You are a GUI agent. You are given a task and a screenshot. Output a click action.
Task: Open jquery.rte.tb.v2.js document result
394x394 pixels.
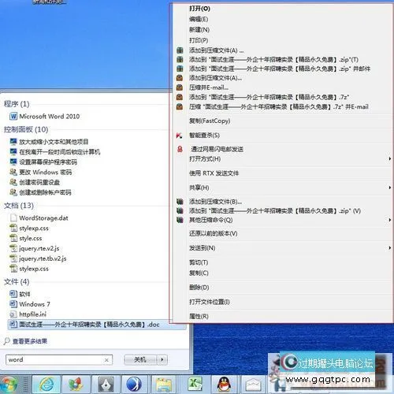(x=43, y=258)
